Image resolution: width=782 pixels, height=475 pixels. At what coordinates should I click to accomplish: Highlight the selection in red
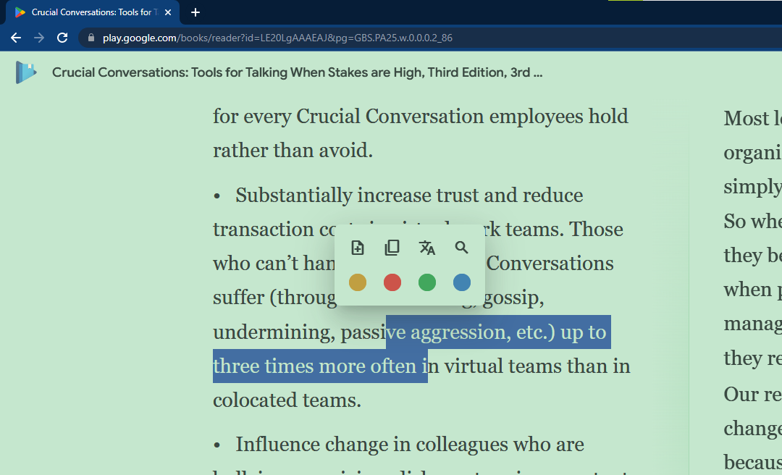pyautogui.click(x=392, y=282)
